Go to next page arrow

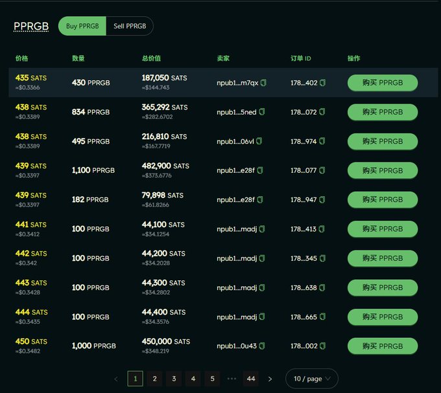click(270, 379)
